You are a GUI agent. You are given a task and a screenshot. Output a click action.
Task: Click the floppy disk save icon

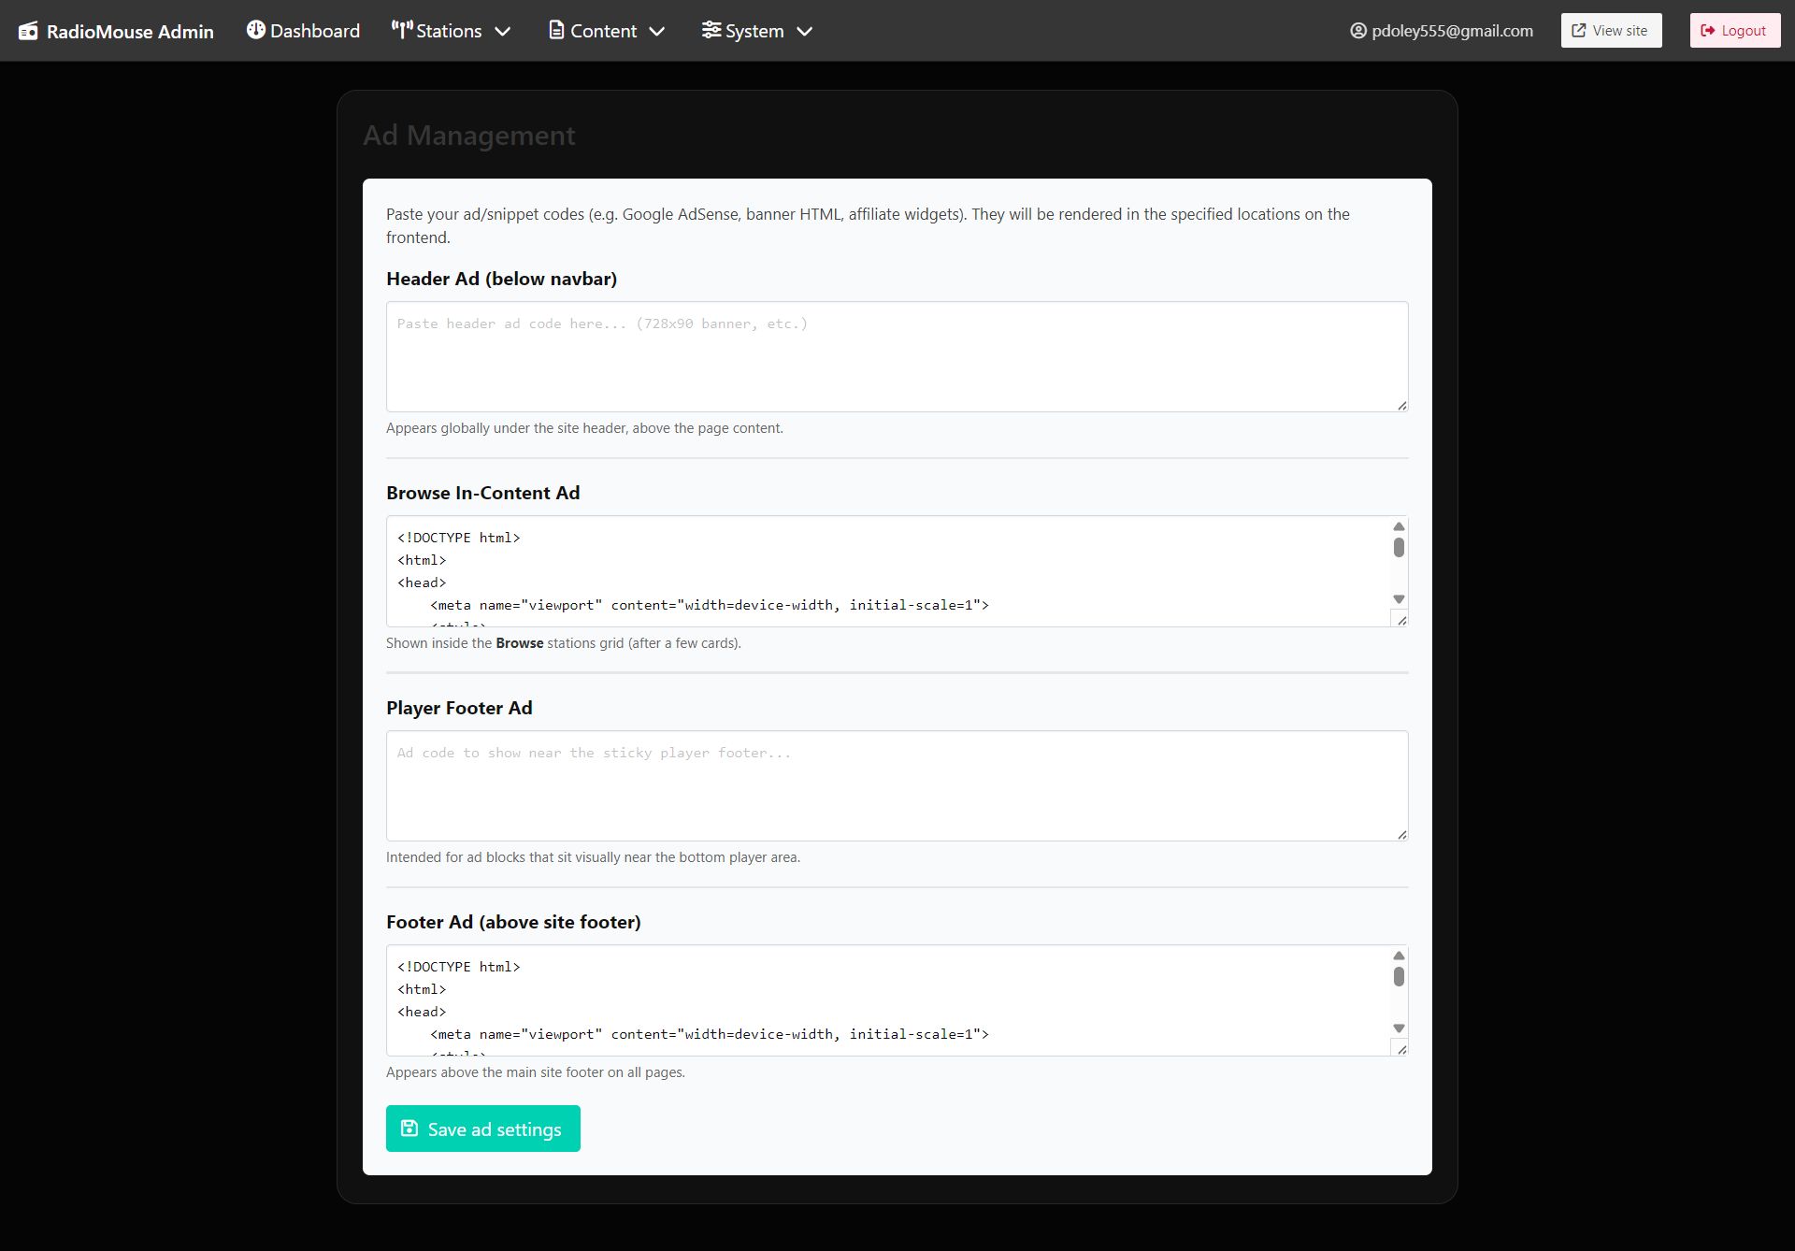(409, 1129)
